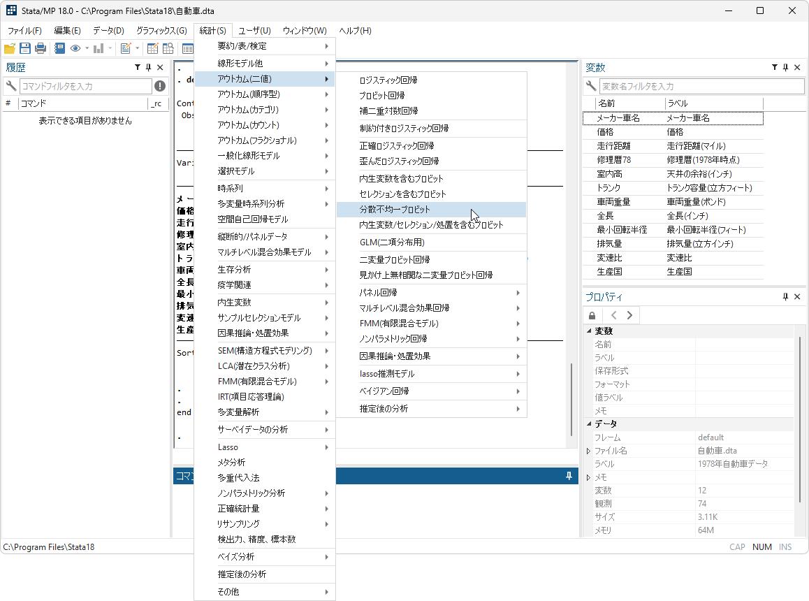Open the グラフィックス(G) menu

coord(161,31)
